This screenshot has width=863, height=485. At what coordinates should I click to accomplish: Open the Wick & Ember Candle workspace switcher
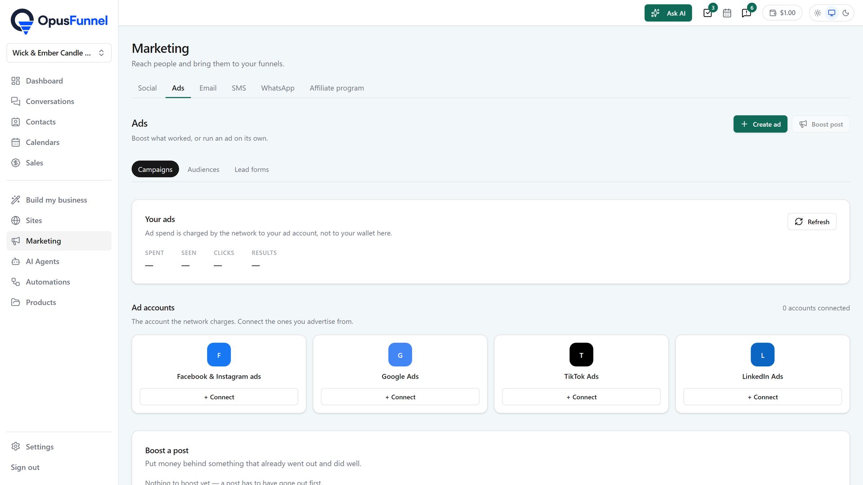point(59,53)
